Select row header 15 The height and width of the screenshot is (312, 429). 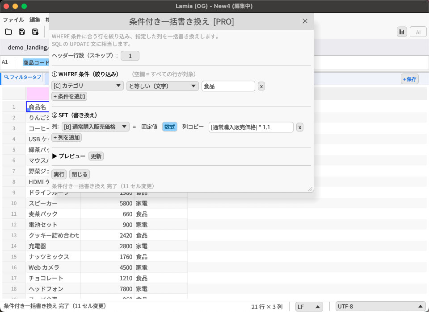[x=14, y=257]
